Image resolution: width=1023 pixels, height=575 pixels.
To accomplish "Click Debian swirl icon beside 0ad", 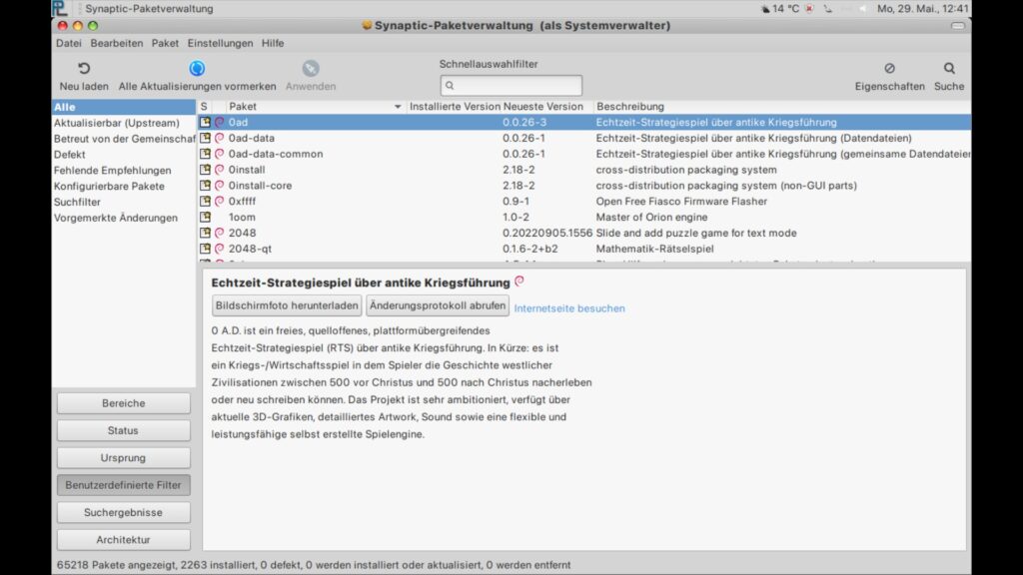I will click(x=219, y=122).
